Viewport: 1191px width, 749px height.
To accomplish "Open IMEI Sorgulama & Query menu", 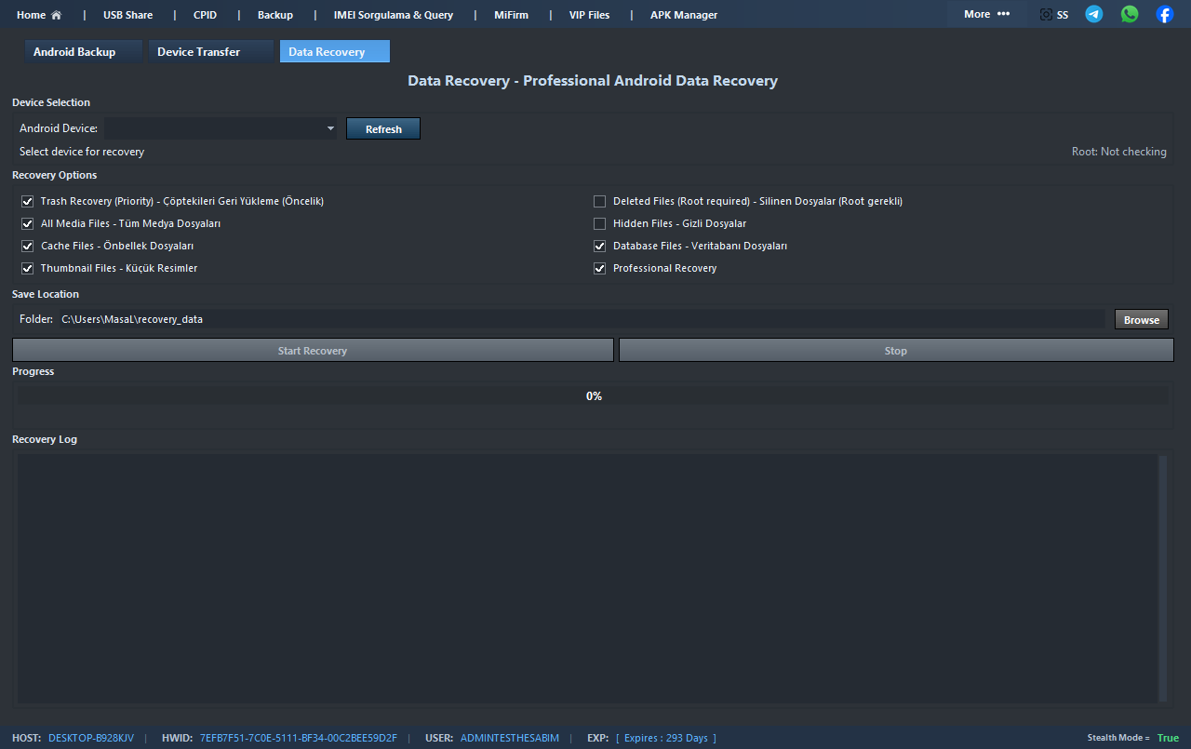I will (394, 15).
